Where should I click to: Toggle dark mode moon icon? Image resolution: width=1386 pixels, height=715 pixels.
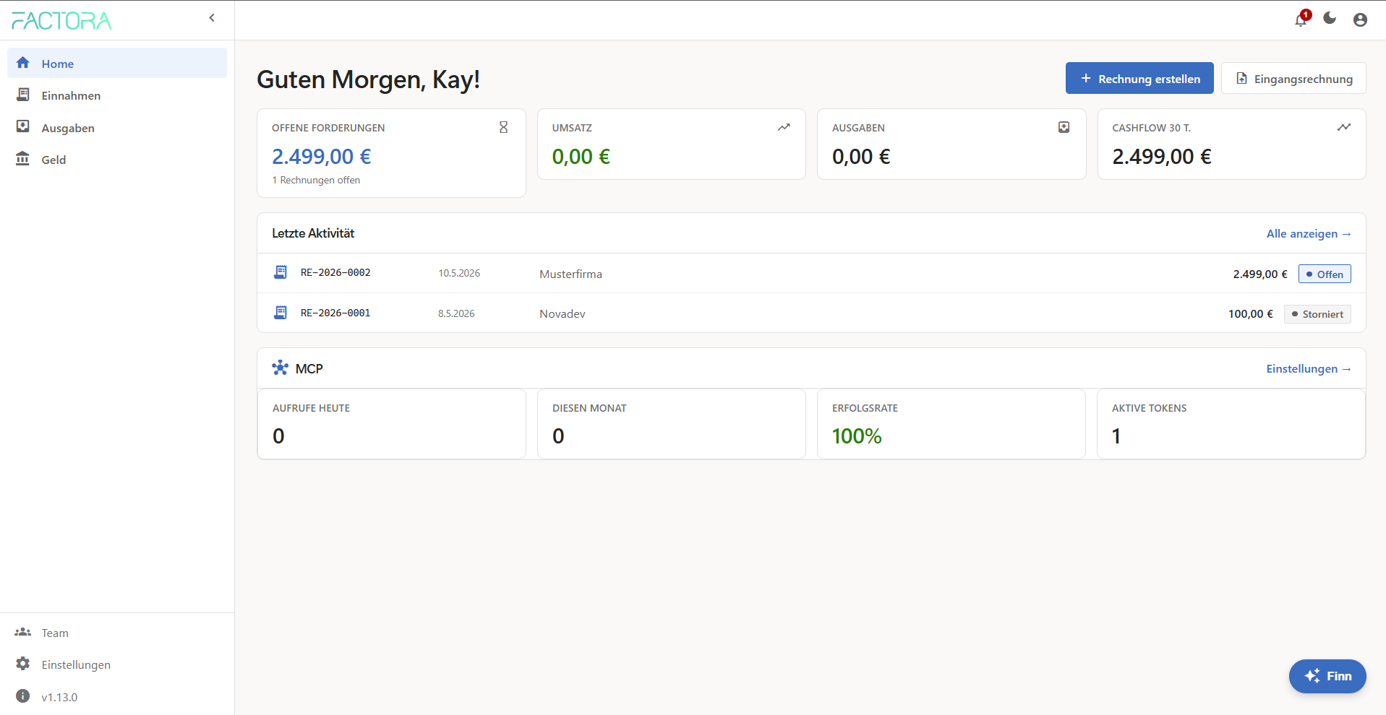coord(1330,19)
